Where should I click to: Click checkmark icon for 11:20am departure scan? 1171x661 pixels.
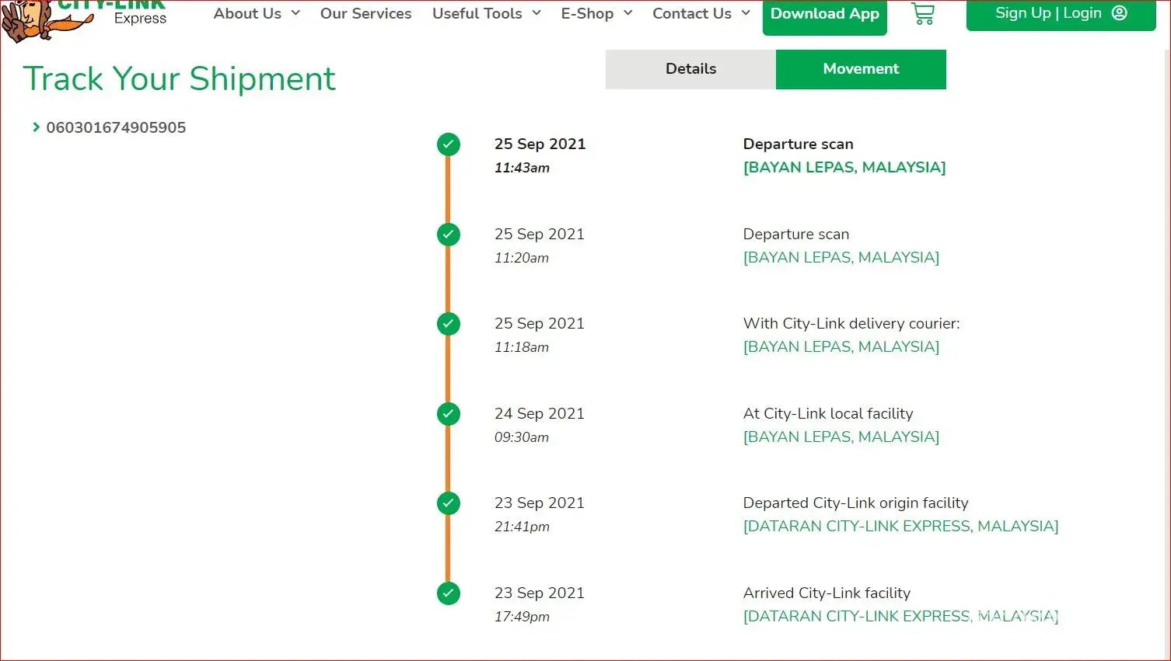(x=449, y=235)
